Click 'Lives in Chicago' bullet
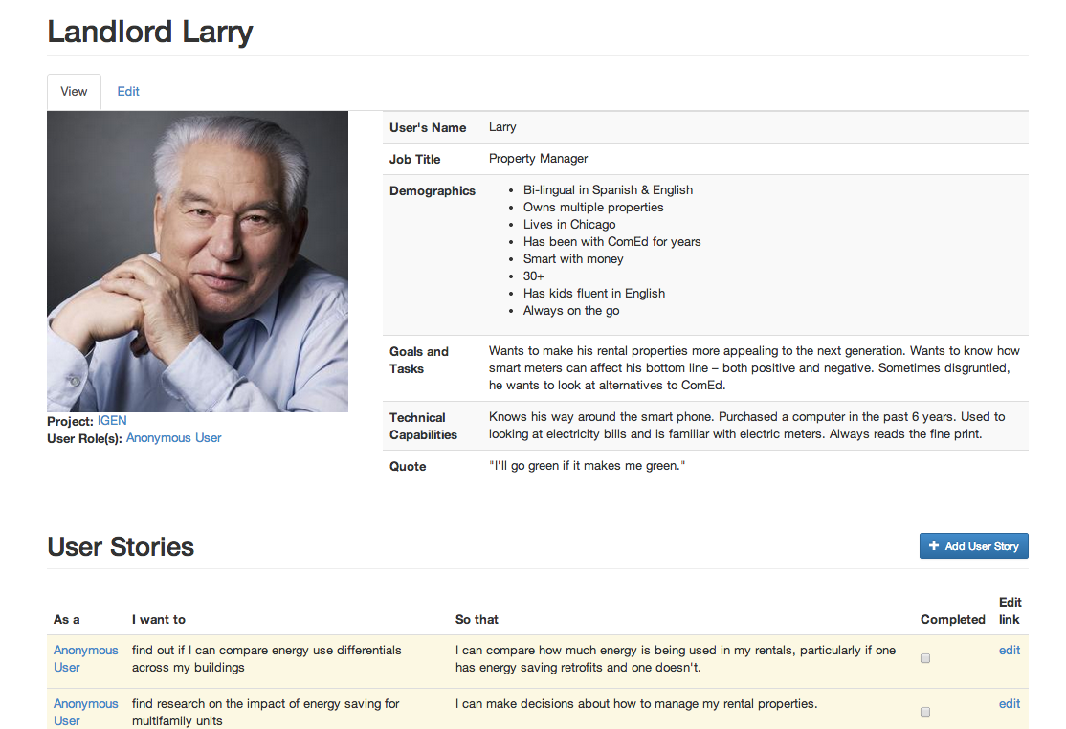 (x=569, y=224)
